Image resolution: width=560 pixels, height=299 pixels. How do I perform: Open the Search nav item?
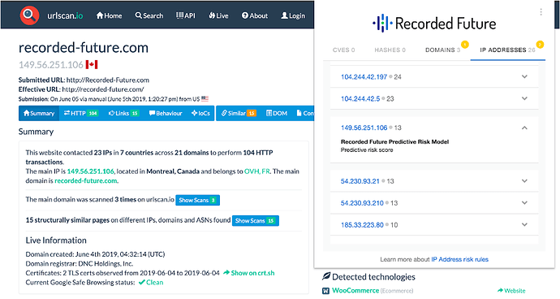(149, 15)
